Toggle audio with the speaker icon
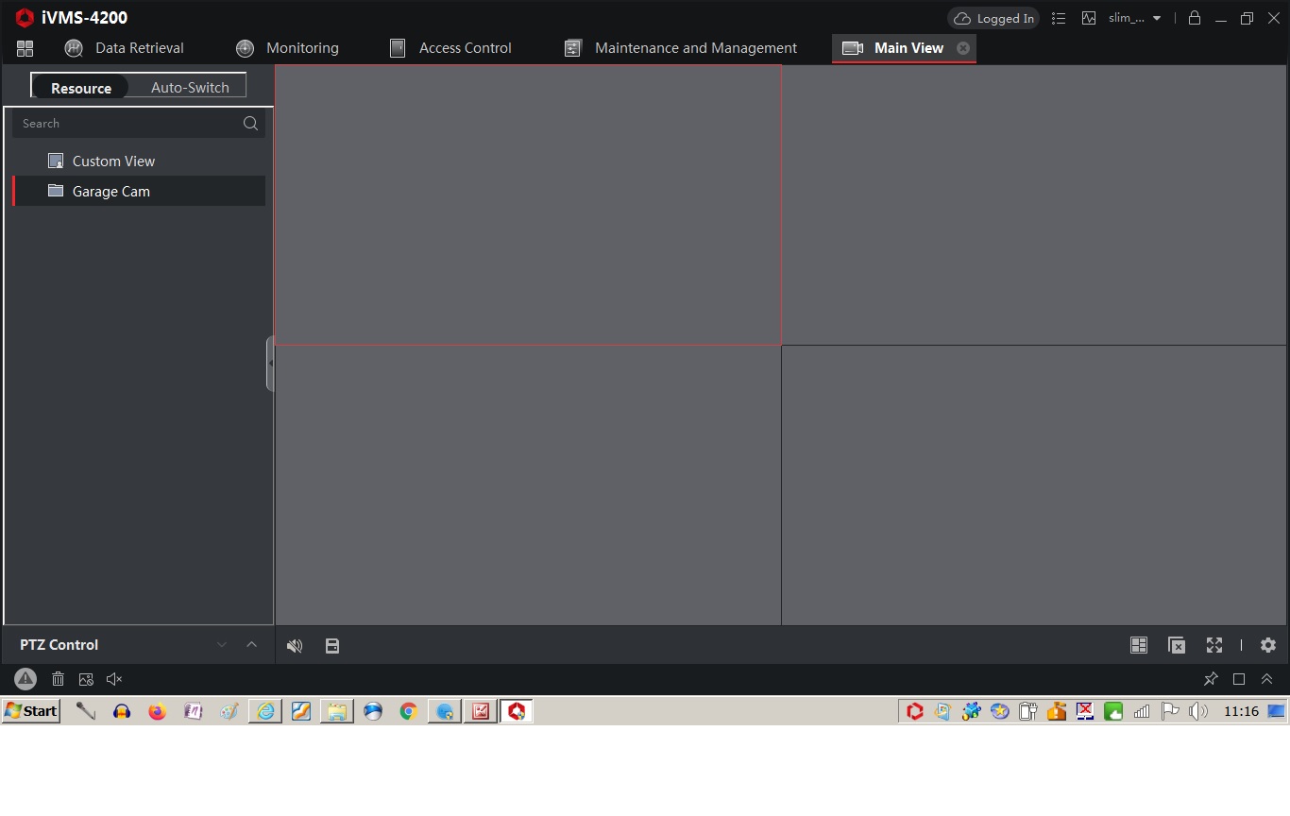The width and height of the screenshot is (1290, 816). click(294, 645)
